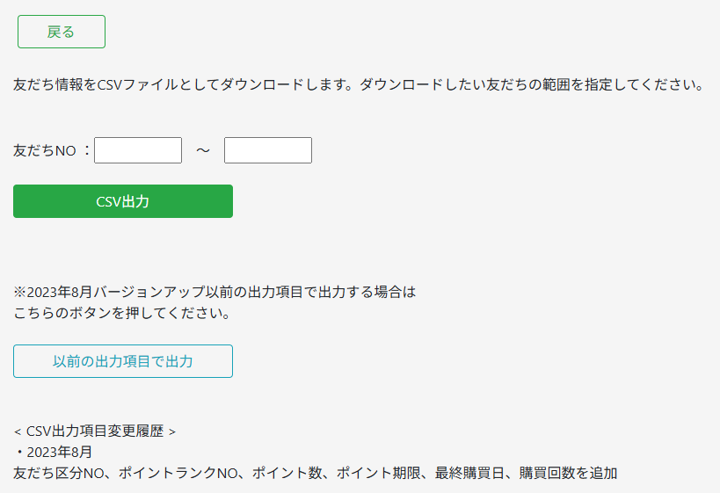Viewport: 720px width, 493px height.
Task: Select the 以前の出力項目で出力 button
Action: tap(123, 361)
